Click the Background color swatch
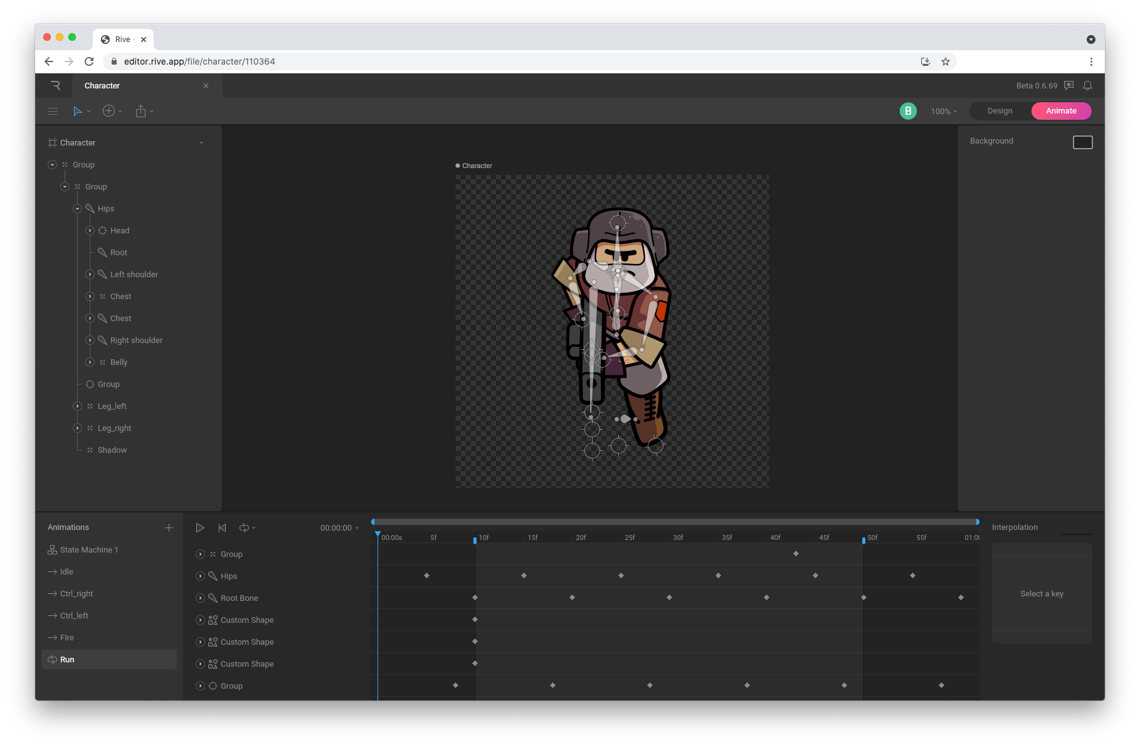This screenshot has width=1140, height=747. (x=1082, y=142)
